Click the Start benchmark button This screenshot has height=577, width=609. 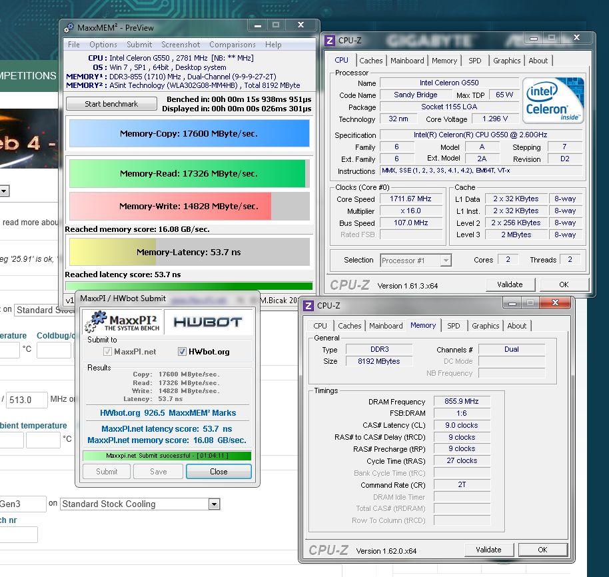click(111, 104)
